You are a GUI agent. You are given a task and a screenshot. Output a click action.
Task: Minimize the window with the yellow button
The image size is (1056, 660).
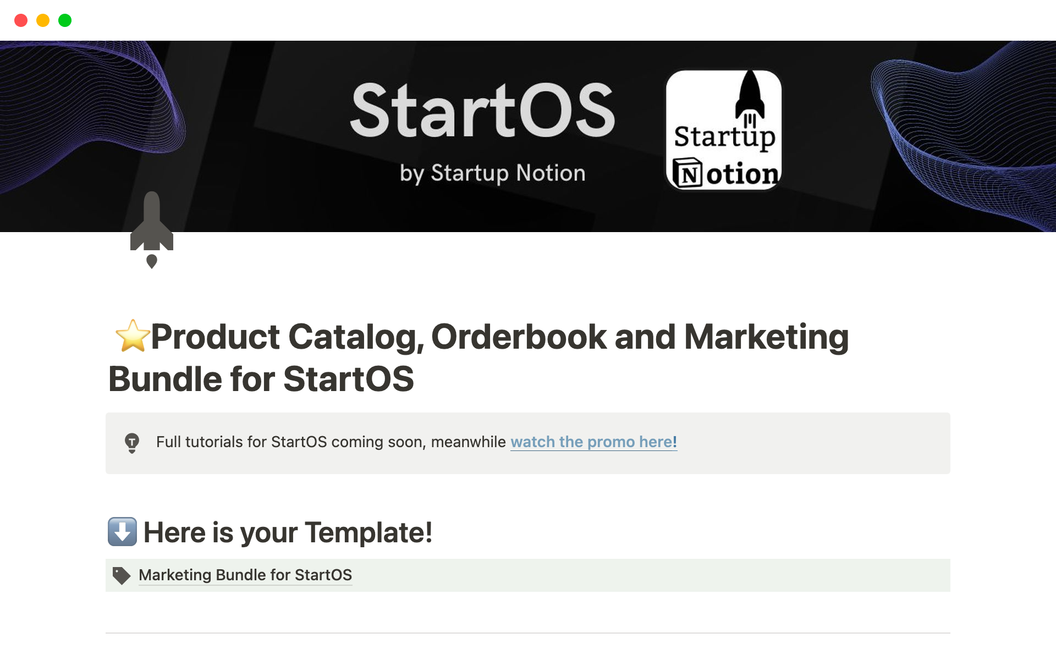point(43,20)
